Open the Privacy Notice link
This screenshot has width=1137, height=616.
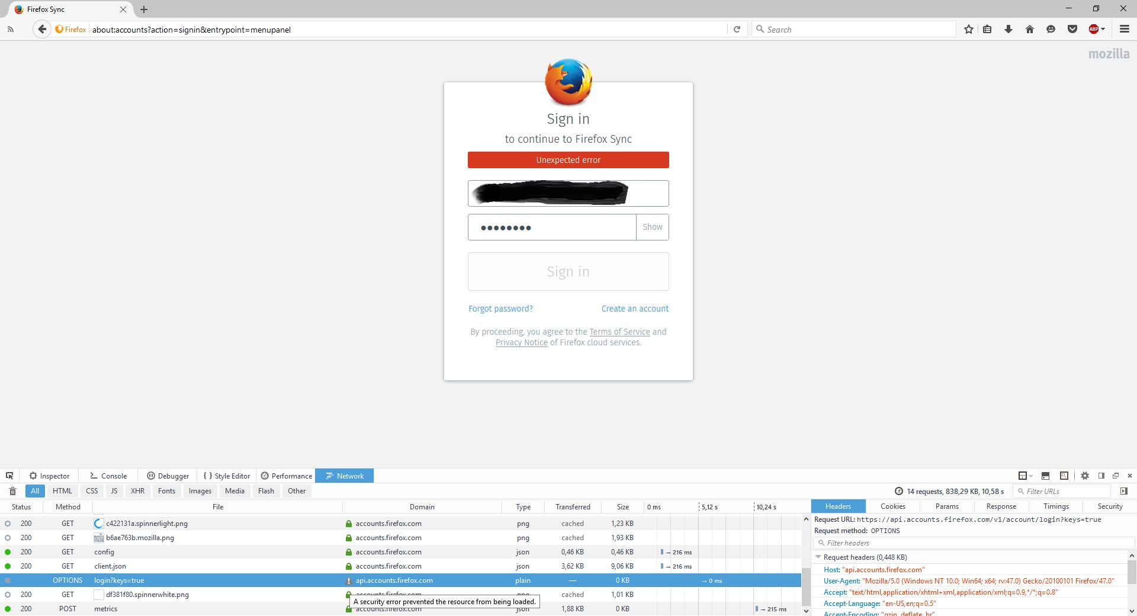coord(522,342)
